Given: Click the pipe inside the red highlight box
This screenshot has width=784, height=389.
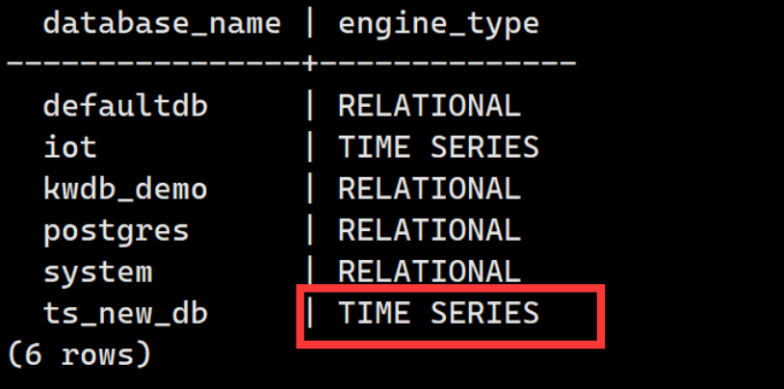Looking at the screenshot, I should pyautogui.click(x=309, y=314).
